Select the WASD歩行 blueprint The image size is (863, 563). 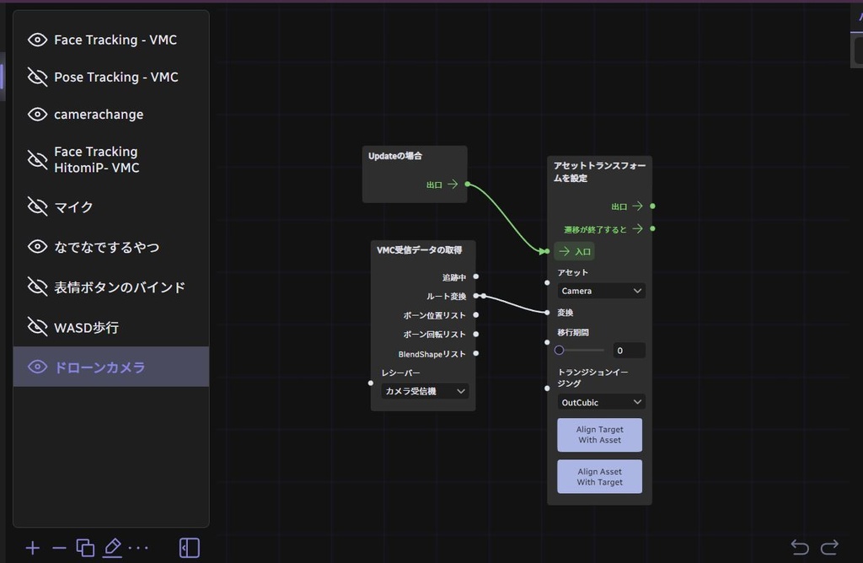[87, 328]
